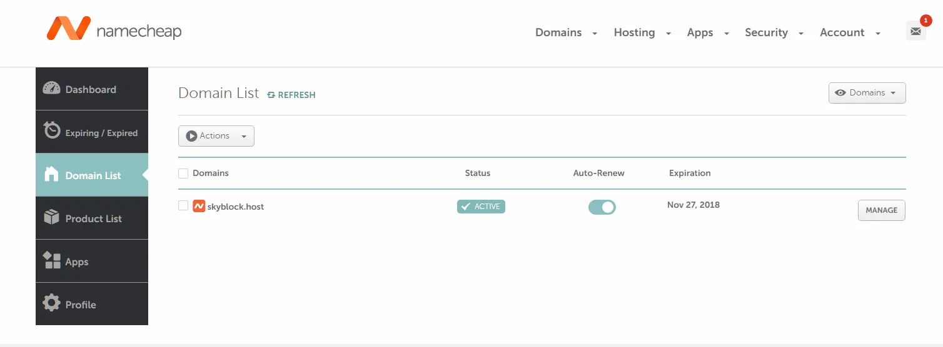Image resolution: width=943 pixels, height=347 pixels.
Task: Open Product List in the sidebar
Action: pos(92,218)
